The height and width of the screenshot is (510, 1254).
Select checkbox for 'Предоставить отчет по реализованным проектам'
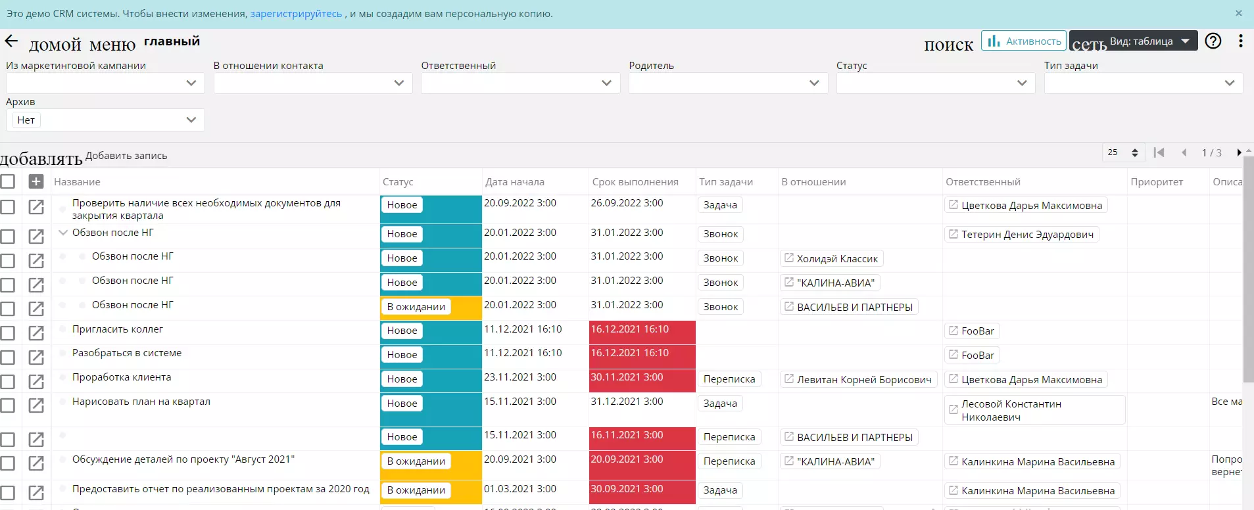[7, 493]
